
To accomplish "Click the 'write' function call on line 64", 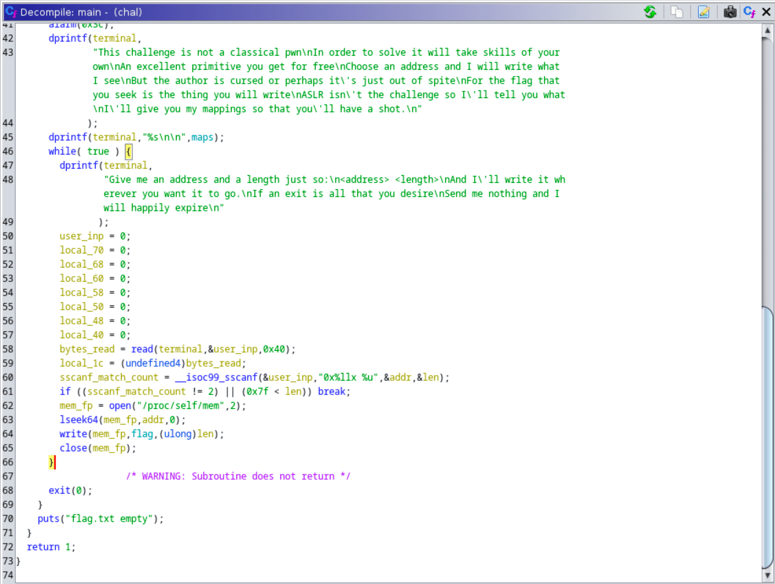I will coord(73,434).
